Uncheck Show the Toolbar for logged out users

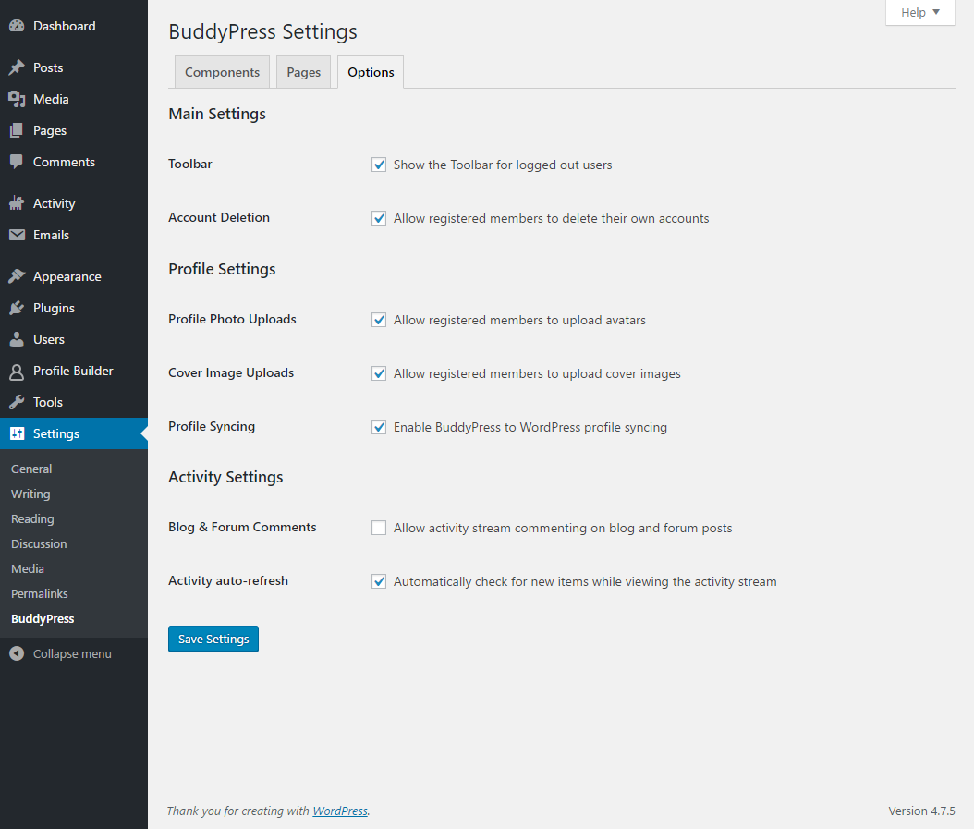click(x=379, y=165)
